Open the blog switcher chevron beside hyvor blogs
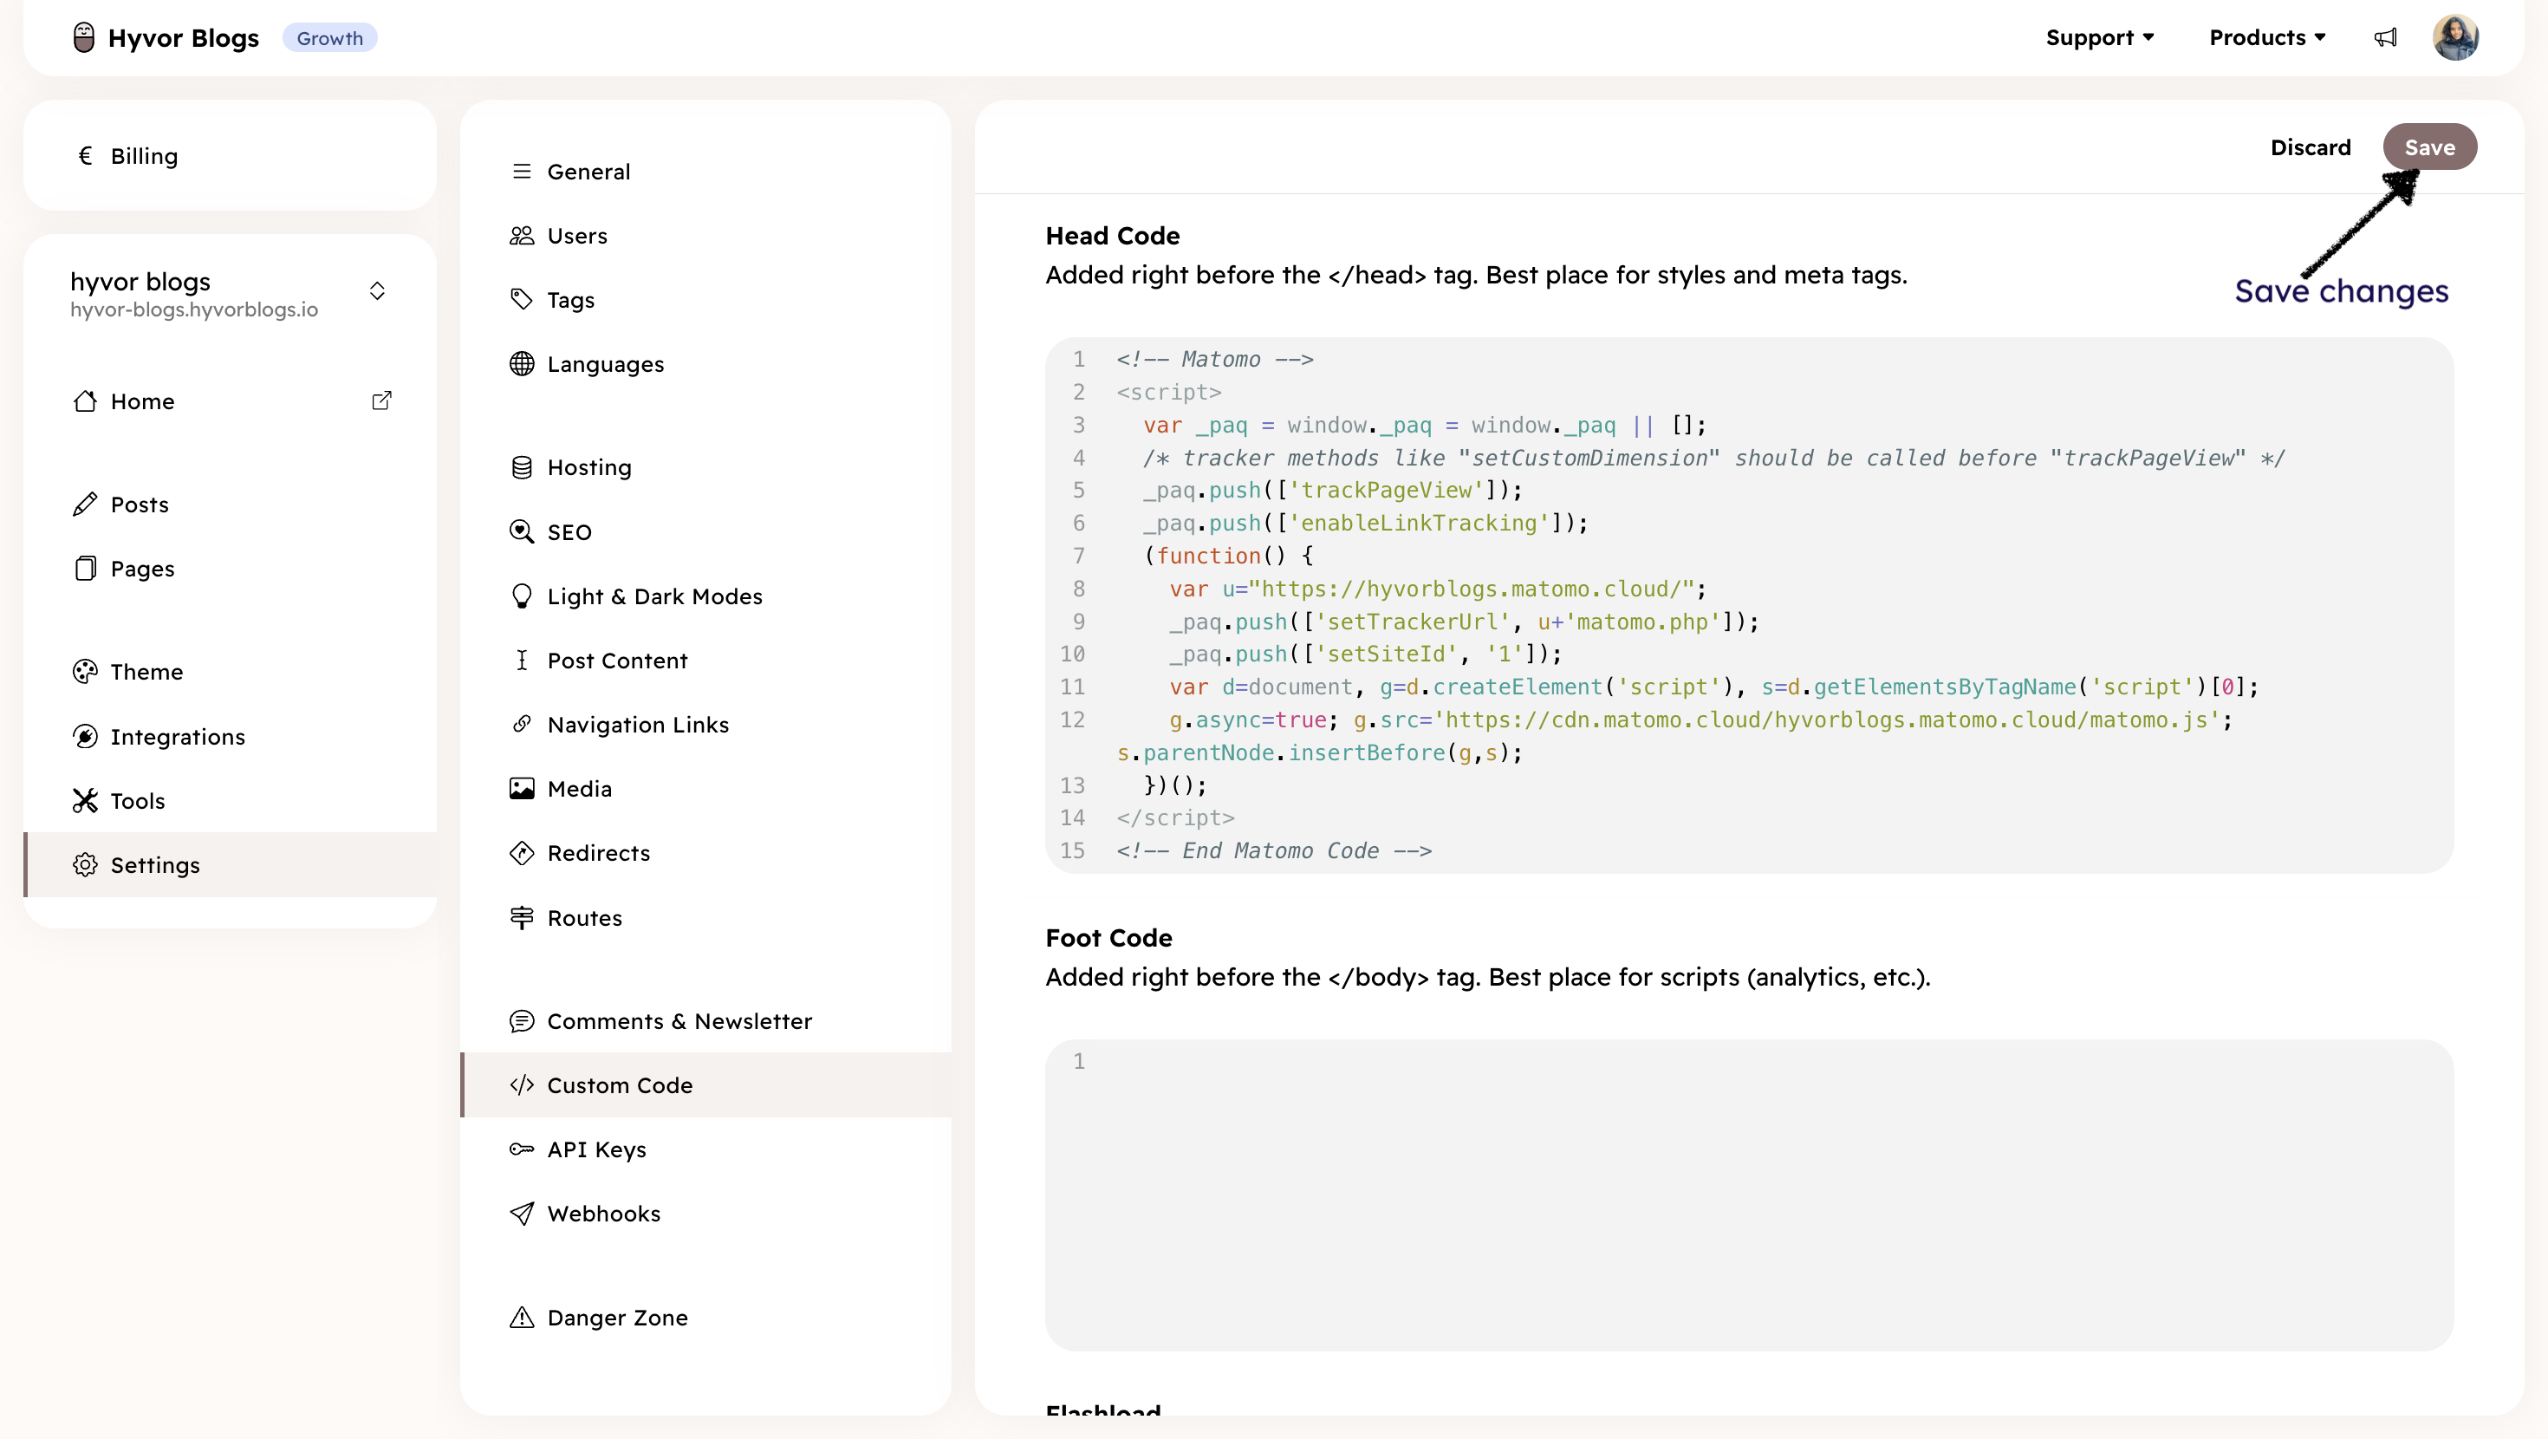Screen dimensions: 2548x1439 point(377,290)
